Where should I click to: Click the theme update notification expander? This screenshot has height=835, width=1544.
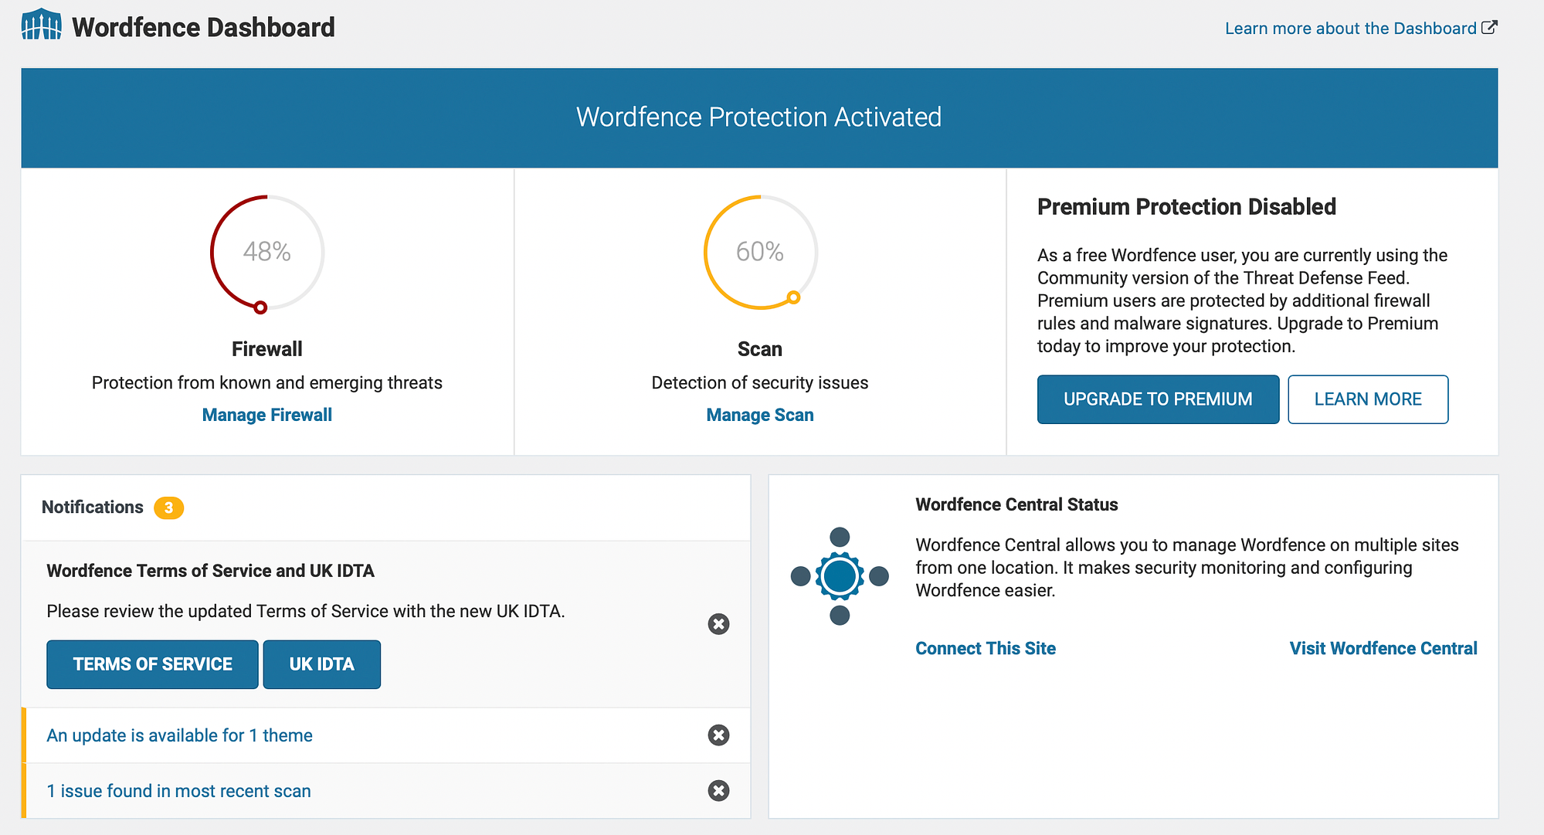(180, 736)
